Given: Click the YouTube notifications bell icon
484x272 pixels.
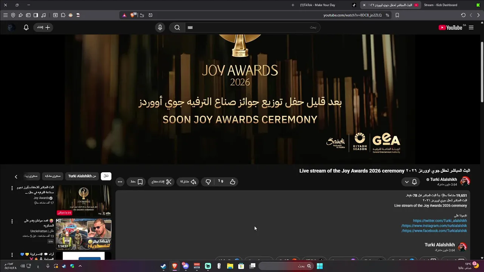Looking at the screenshot, I should (26, 28).
